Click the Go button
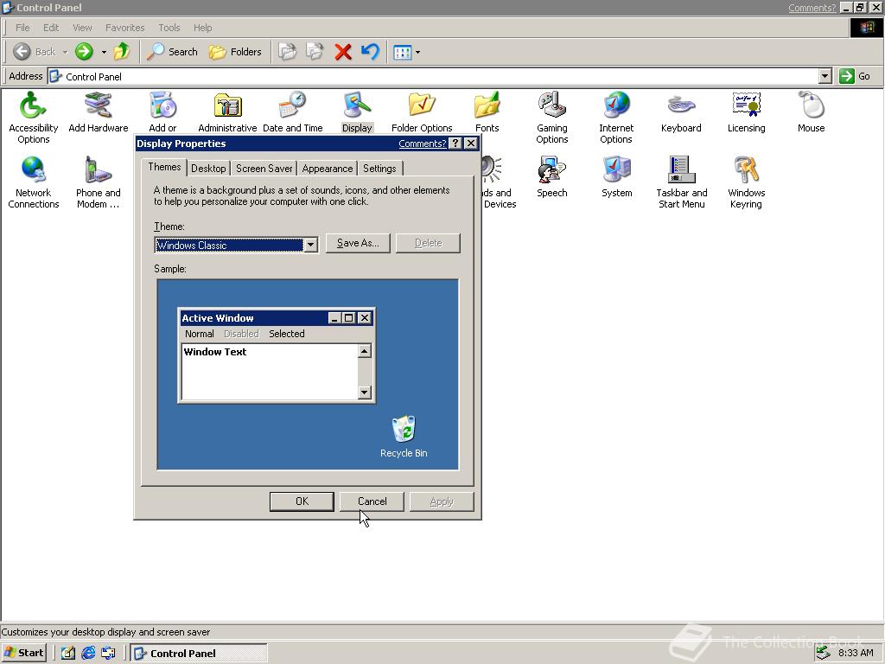 click(856, 76)
